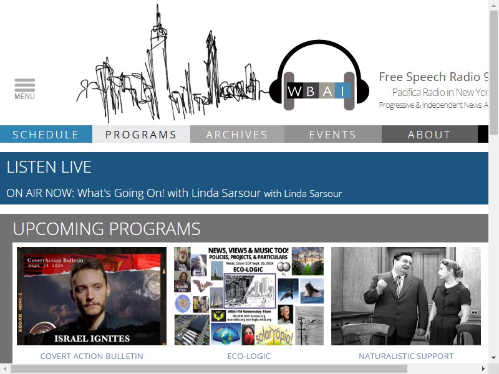
Task: Open the SCHEDULE tab
Action: coord(46,134)
